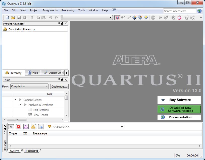Image resolution: width=205 pixels, height=160 pixels.
Task: Pin the Messages panel
Action: pyautogui.click(x=5, y=133)
